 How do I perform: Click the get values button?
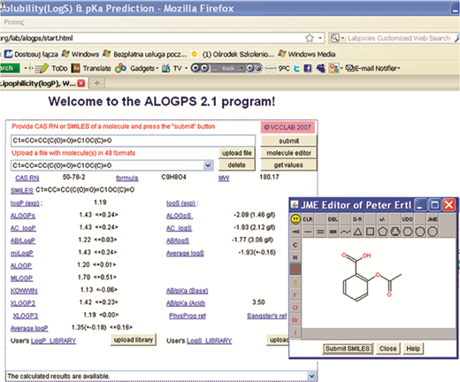[289, 165]
